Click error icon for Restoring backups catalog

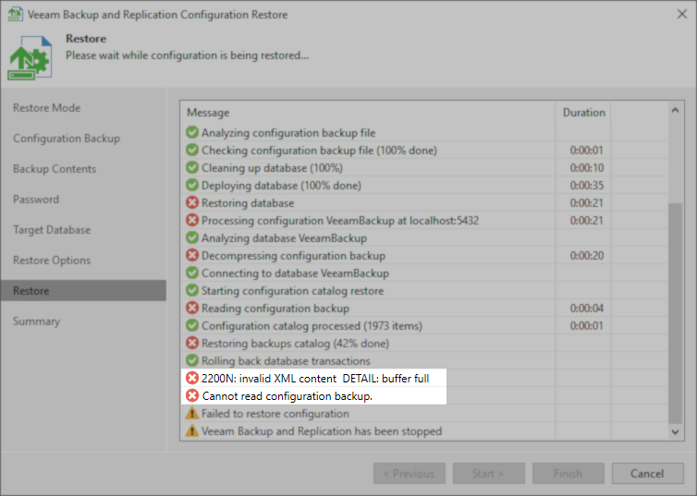192,343
